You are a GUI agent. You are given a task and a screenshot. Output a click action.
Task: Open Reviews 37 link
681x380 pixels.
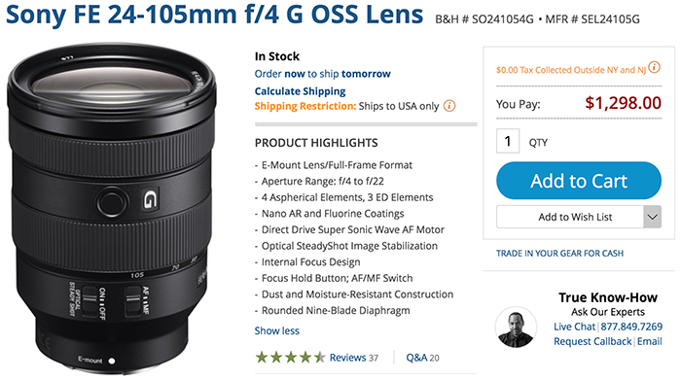tap(353, 358)
